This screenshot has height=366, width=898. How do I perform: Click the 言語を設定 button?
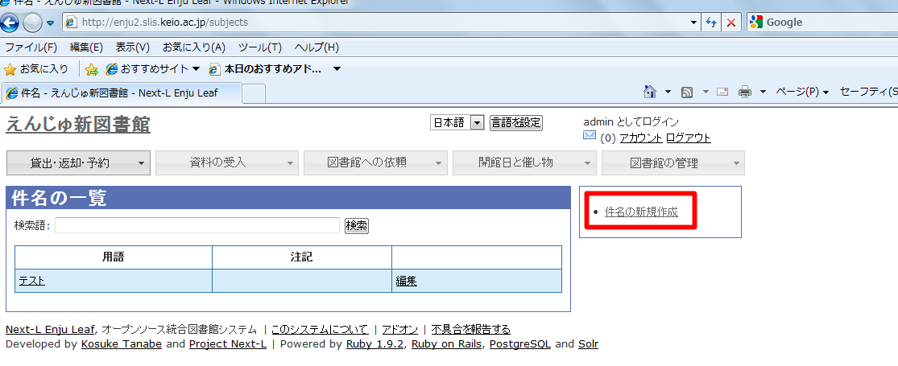pyautogui.click(x=516, y=123)
